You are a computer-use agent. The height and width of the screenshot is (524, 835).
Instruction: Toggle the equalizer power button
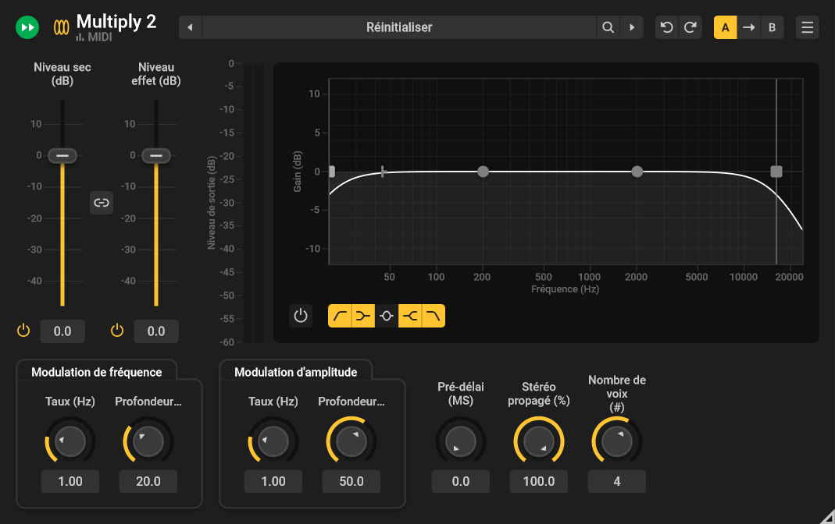pos(301,316)
